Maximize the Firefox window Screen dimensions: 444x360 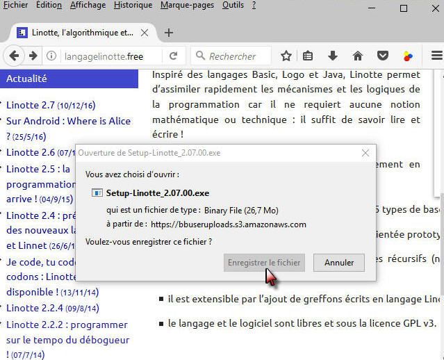point(404,8)
